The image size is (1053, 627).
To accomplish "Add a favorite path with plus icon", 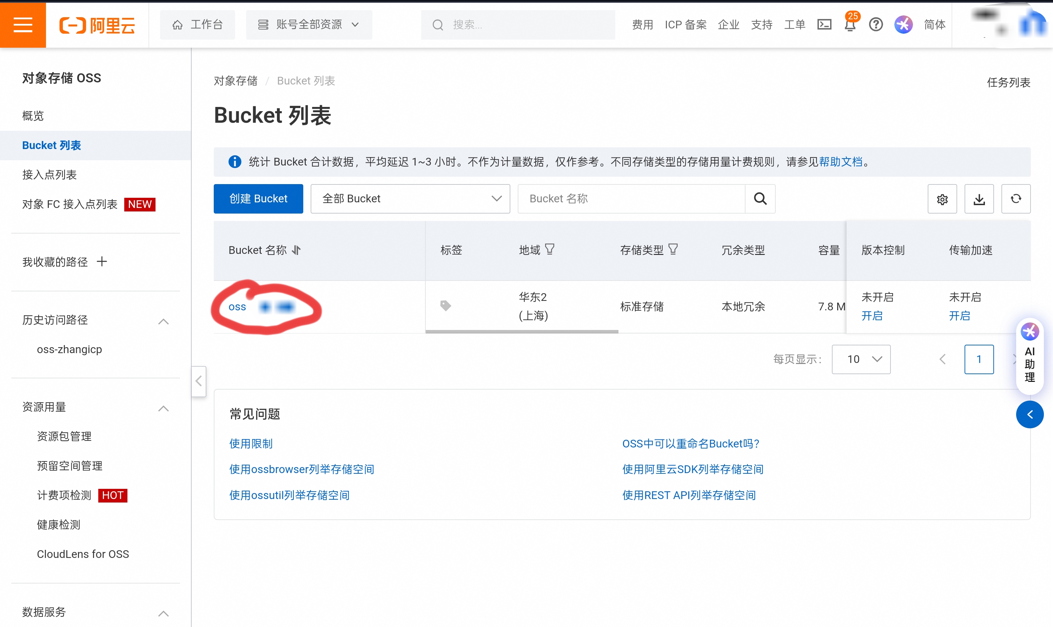I will pos(102,262).
